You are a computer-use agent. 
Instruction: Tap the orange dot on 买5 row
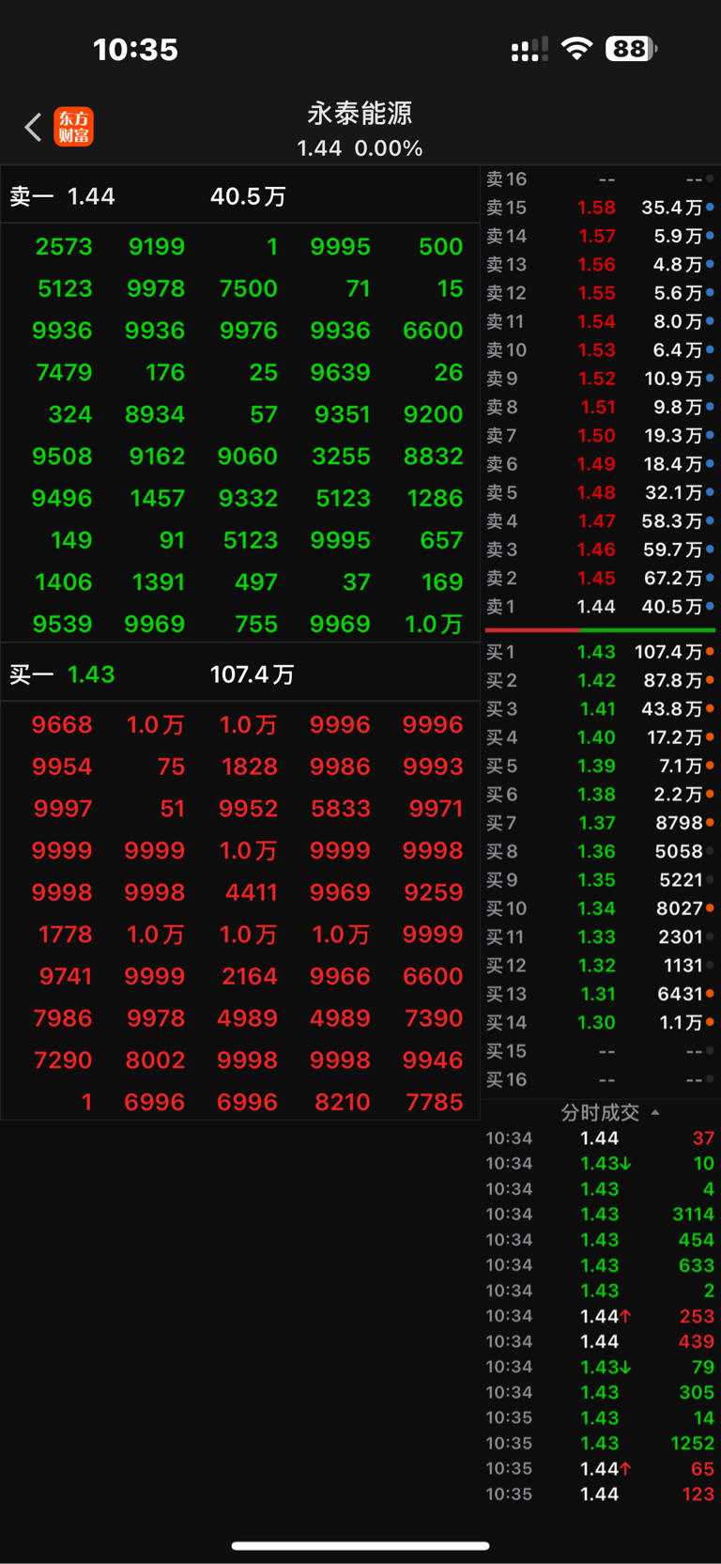710,765
